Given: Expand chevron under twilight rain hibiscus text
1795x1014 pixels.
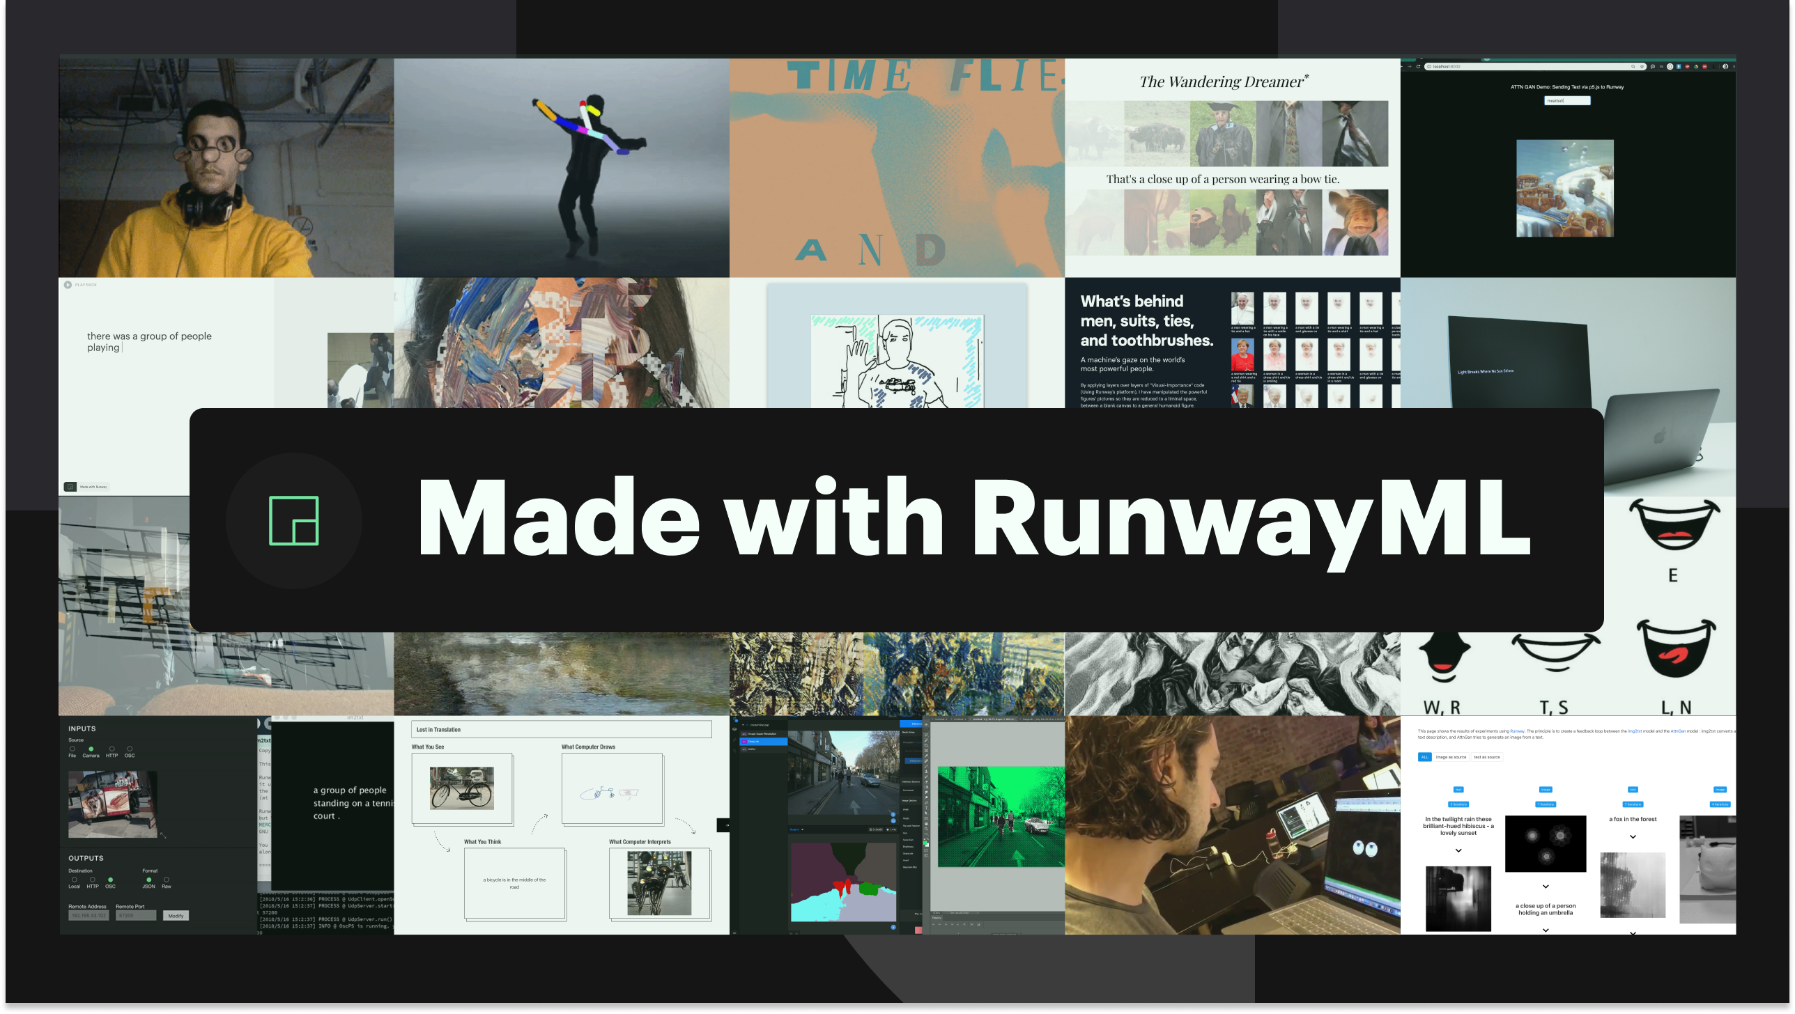Looking at the screenshot, I should pos(1458,850).
